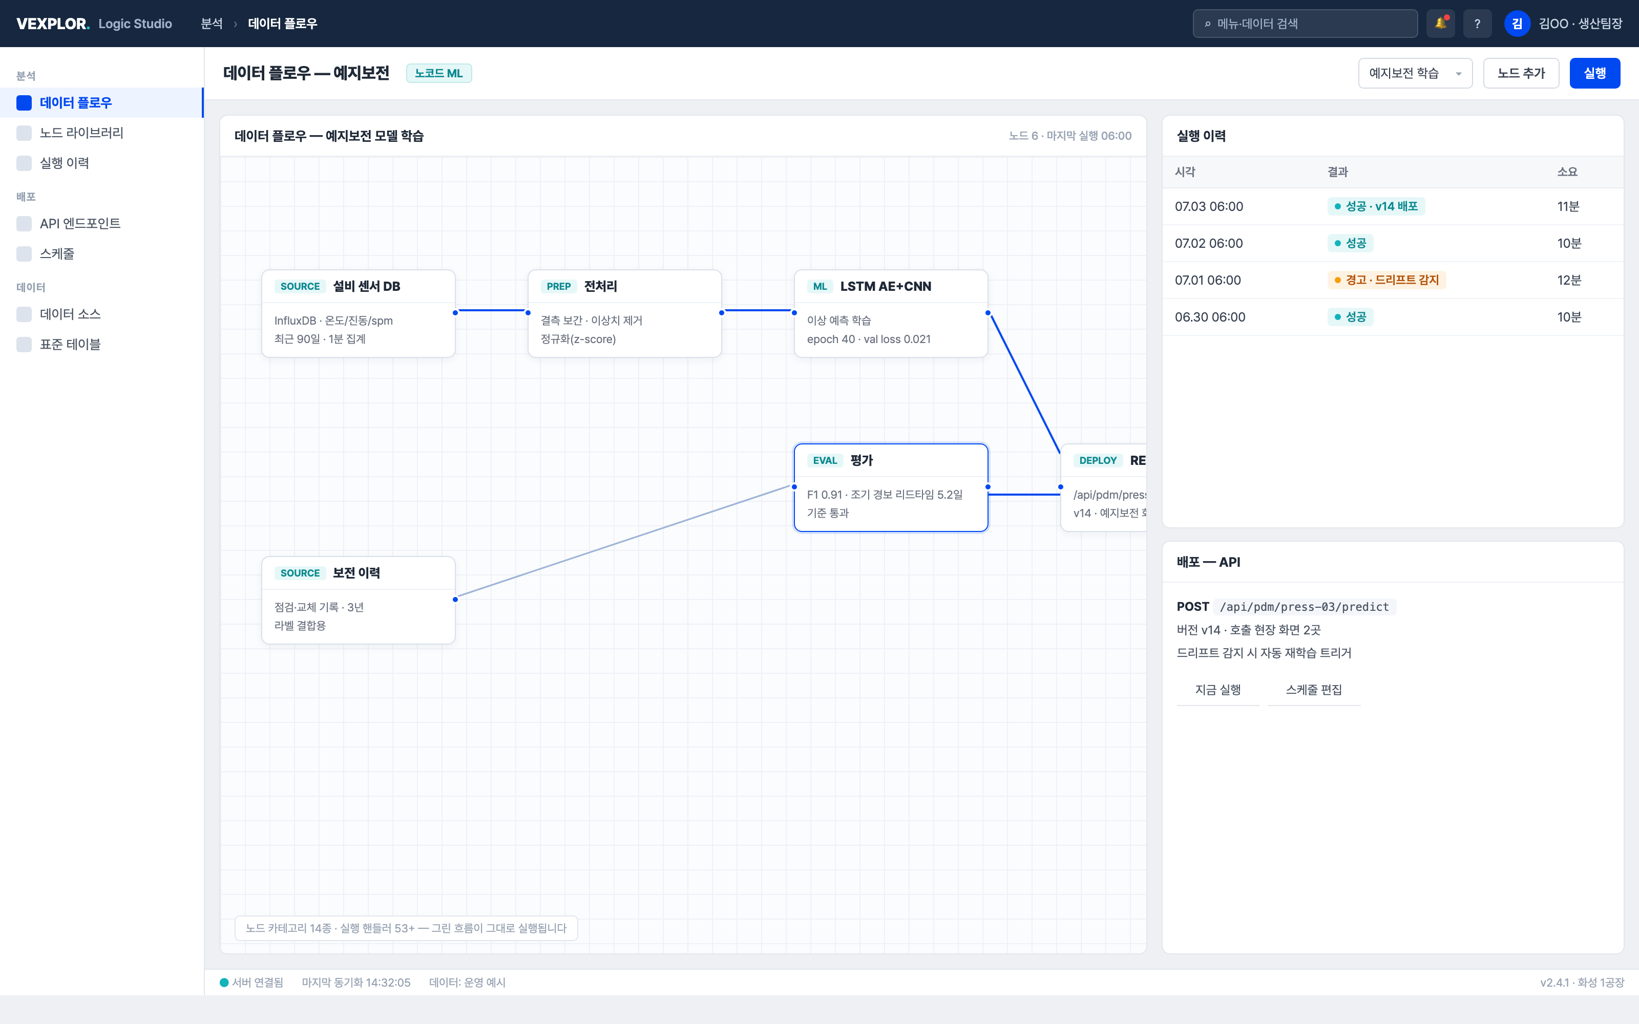Image resolution: width=1639 pixels, height=1024 pixels.
Task: Select the 보전 이력 node card
Action: pos(359,600)
